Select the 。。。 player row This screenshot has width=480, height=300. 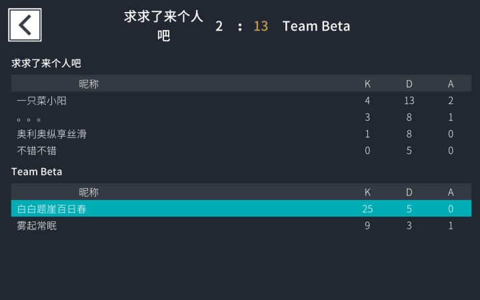pos(241,117)
